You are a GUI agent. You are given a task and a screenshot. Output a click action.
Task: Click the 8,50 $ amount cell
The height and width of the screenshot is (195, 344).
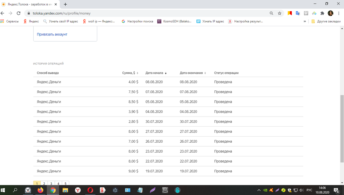133,102
